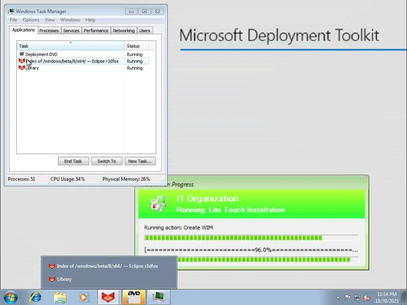Click the r3dfox icon in Library preview entry

(52, 279)
